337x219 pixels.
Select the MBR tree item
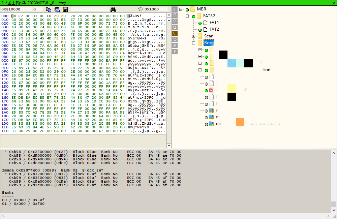pyautogui.click(x=202, y=9)
